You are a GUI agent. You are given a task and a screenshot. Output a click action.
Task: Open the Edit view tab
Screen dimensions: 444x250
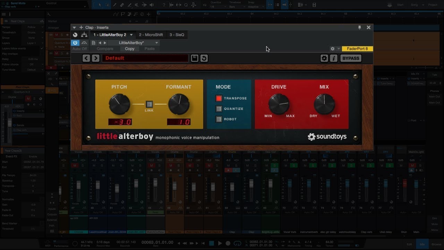409,244
